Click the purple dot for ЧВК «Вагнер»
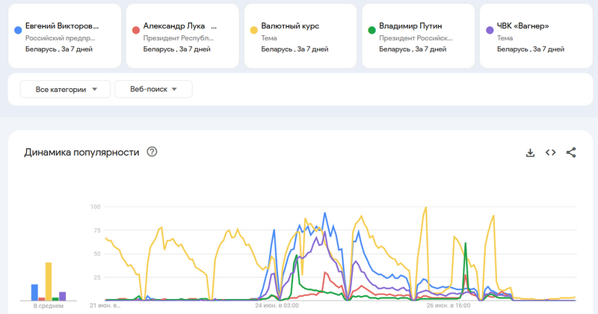Screen dimensions: 598x314 point(489,31)
